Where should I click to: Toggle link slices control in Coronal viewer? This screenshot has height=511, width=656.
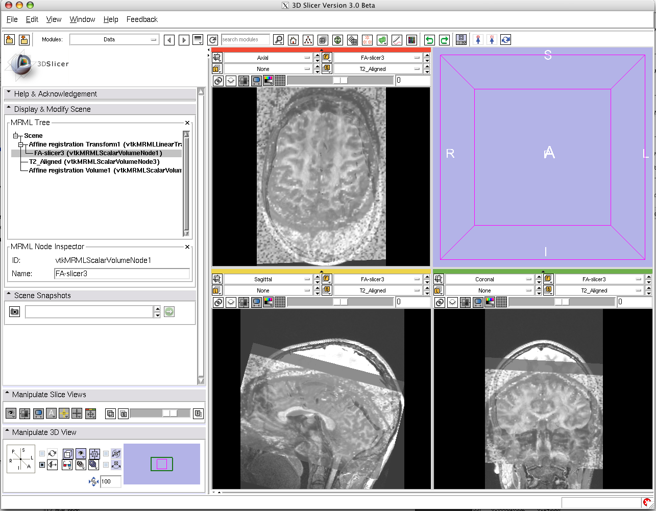click(x=440, y=302)
